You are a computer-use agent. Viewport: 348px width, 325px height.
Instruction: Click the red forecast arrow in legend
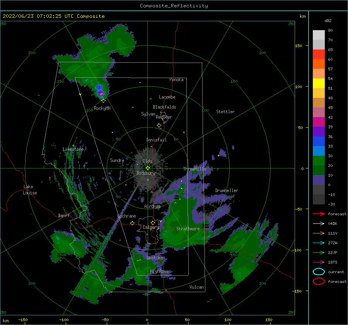click(x=319, y=214)
